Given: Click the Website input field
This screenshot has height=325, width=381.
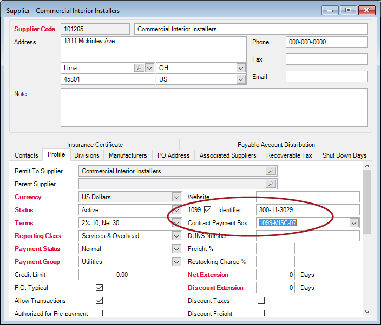Looking at the screenshot, I should pos(308,197).
